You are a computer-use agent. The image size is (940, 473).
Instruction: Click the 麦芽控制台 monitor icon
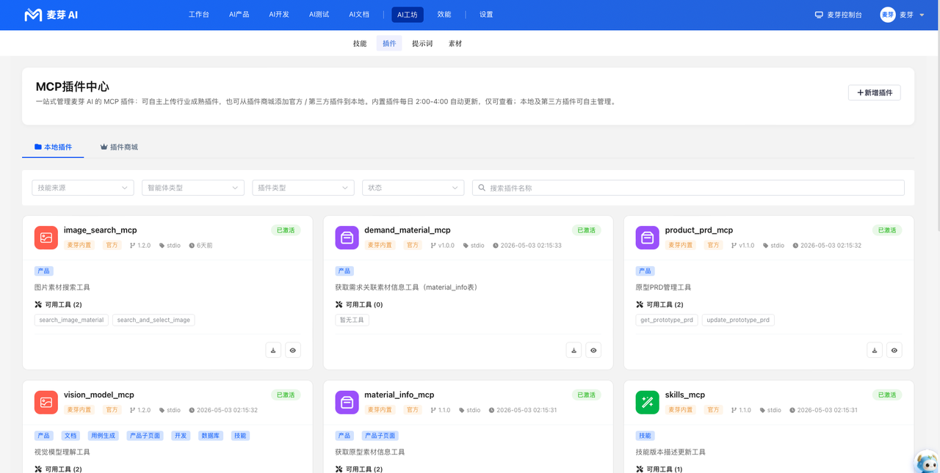[x=819, y=15]
